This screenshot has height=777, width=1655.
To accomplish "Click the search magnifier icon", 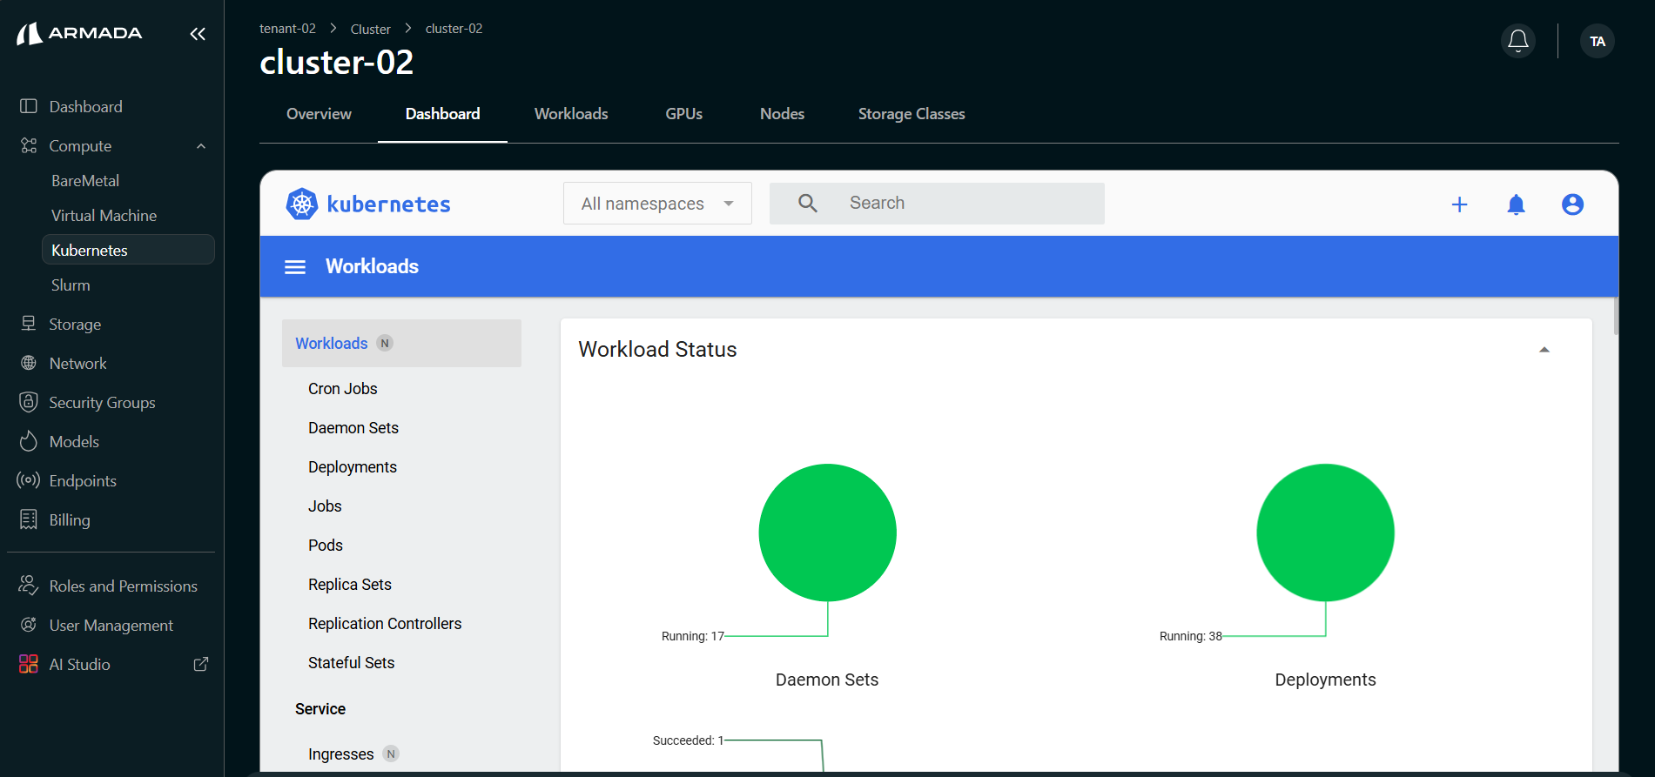I will [808, 203].
